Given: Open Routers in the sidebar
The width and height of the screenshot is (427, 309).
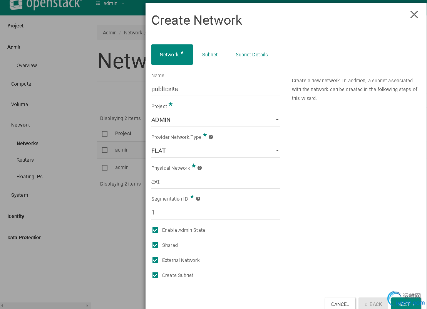Looking at the screenshot, I should (25, 160).
